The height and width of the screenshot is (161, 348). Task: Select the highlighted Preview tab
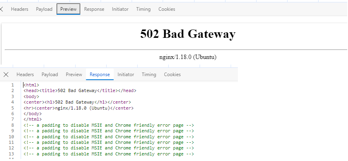pos(68,9)
